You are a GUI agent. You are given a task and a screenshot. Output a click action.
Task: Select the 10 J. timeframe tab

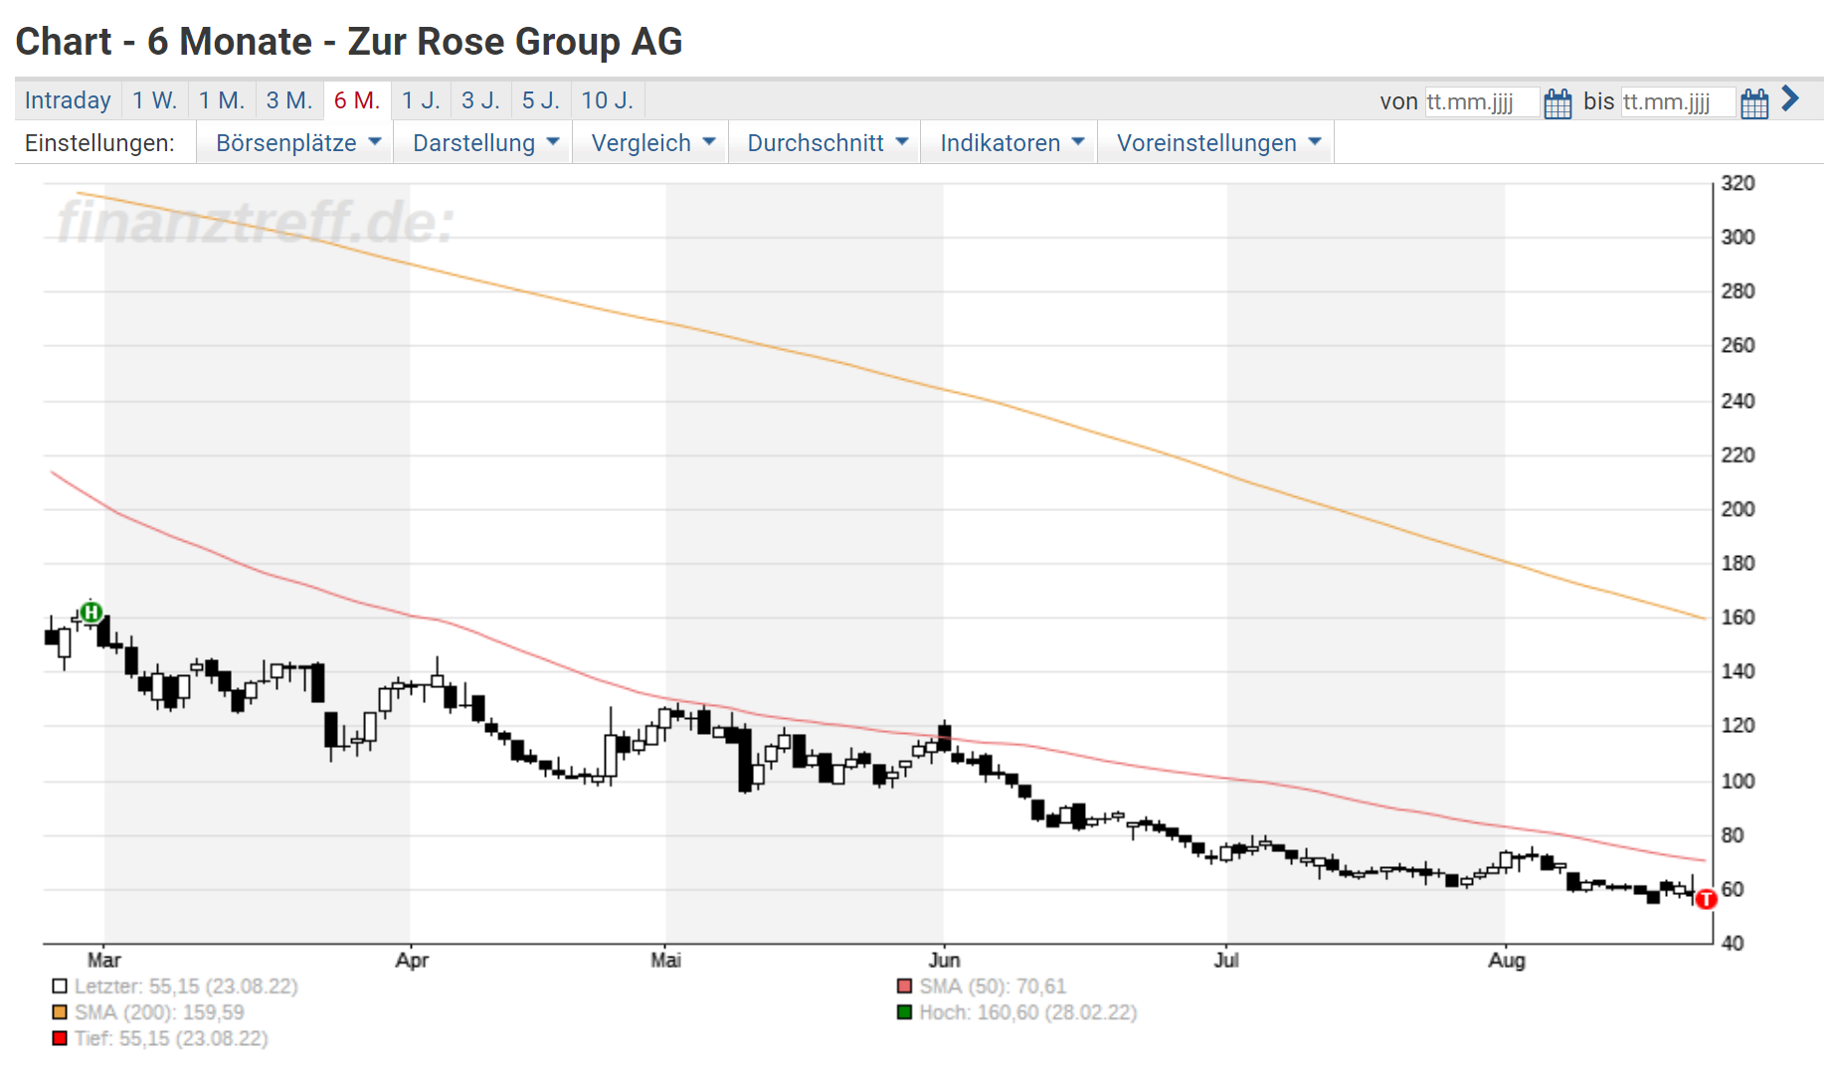(608, 100)
